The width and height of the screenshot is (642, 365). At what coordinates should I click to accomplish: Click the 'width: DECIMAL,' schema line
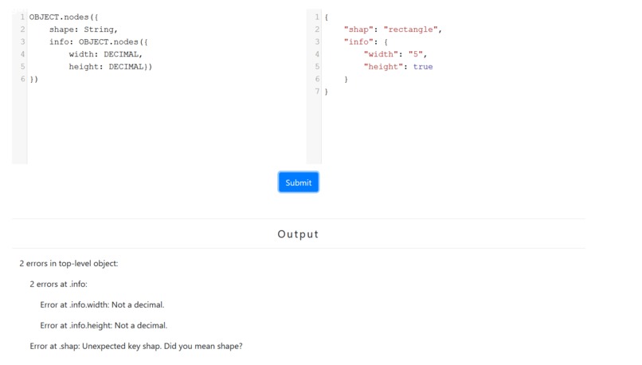pos(105,54)
